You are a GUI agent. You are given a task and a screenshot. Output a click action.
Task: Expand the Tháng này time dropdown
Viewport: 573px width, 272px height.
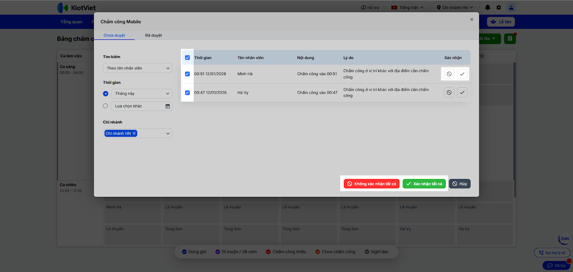pyautogui.click(x=142, y=94)
